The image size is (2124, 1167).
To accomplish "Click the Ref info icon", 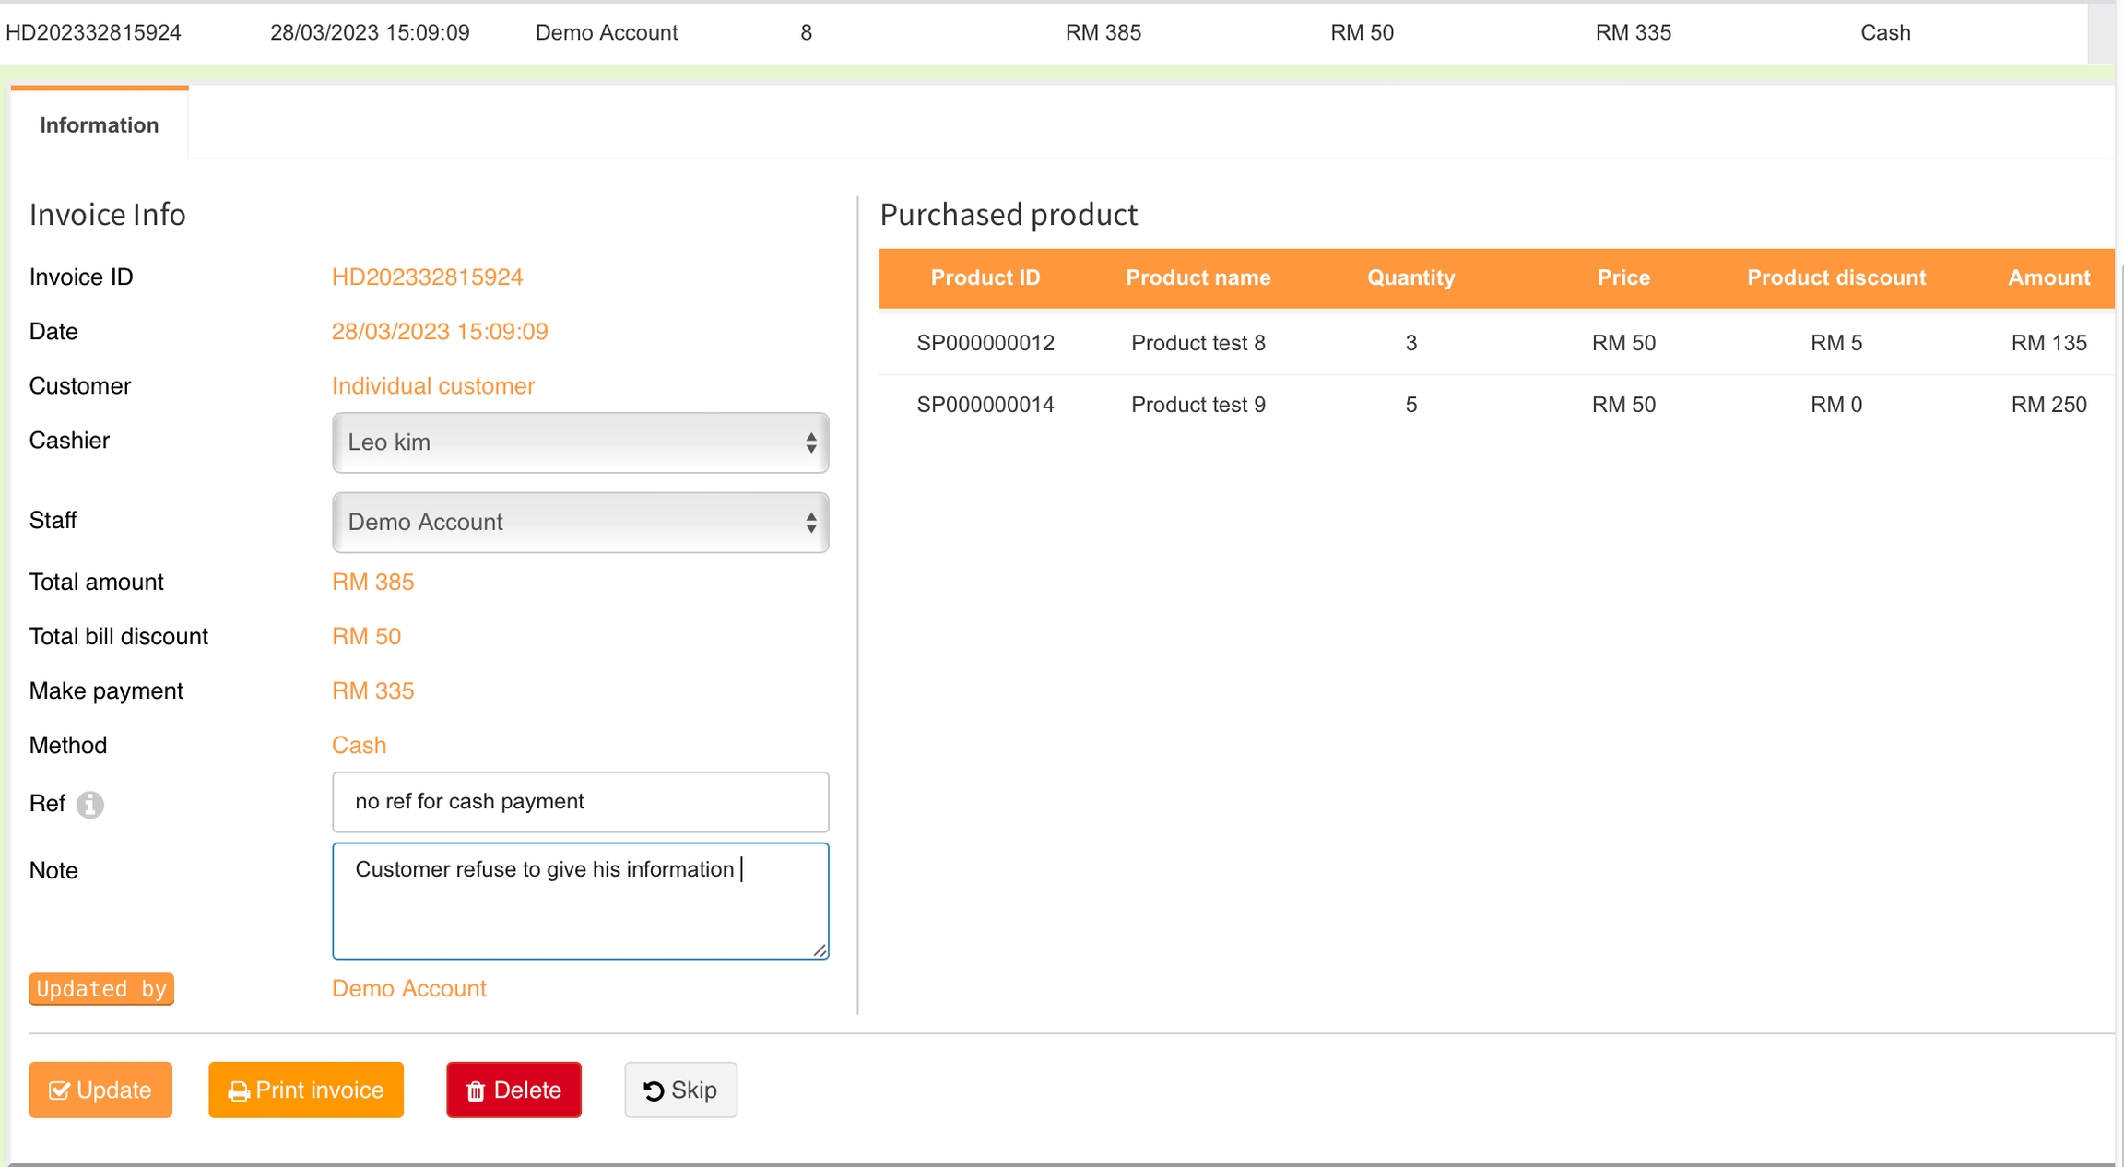I will (x=89, y=804).
